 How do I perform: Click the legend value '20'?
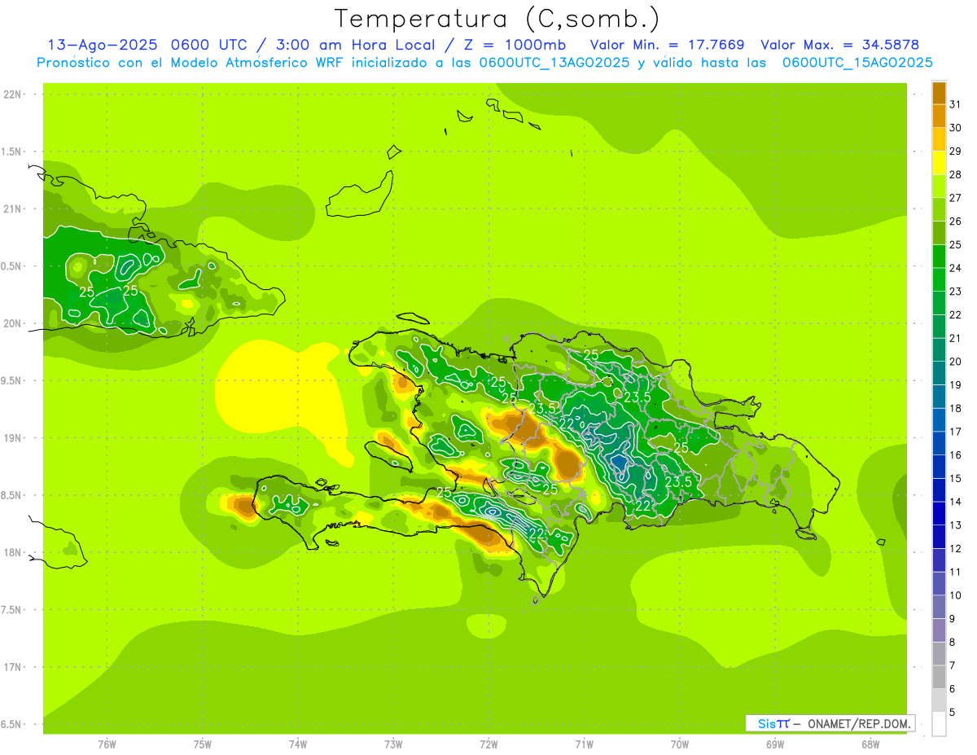(956, 362)
